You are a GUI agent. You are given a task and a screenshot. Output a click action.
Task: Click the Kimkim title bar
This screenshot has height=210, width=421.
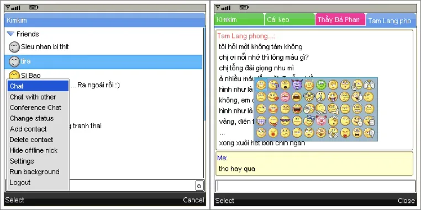(x=105, y=20)
